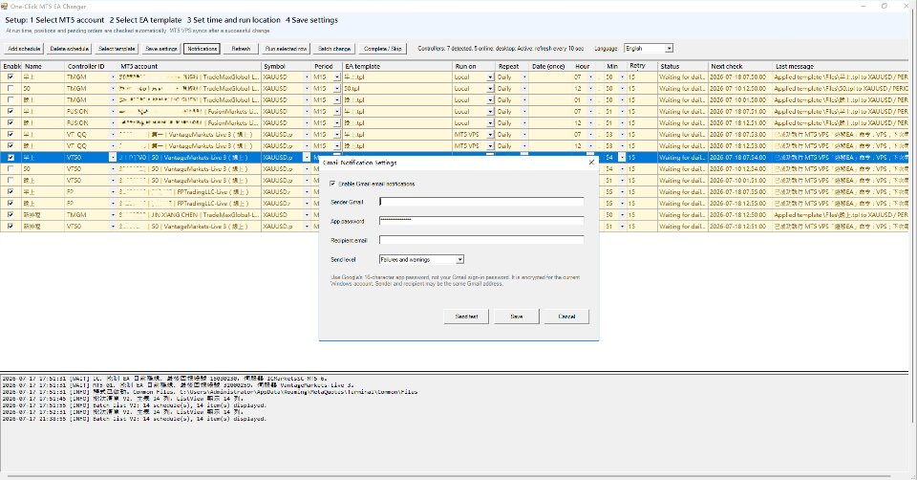The height and width of the screenshot is (480, 917).
Task: Disable the FUSION 12:51 schedule checkbox
Action: (x=11, y=123)
